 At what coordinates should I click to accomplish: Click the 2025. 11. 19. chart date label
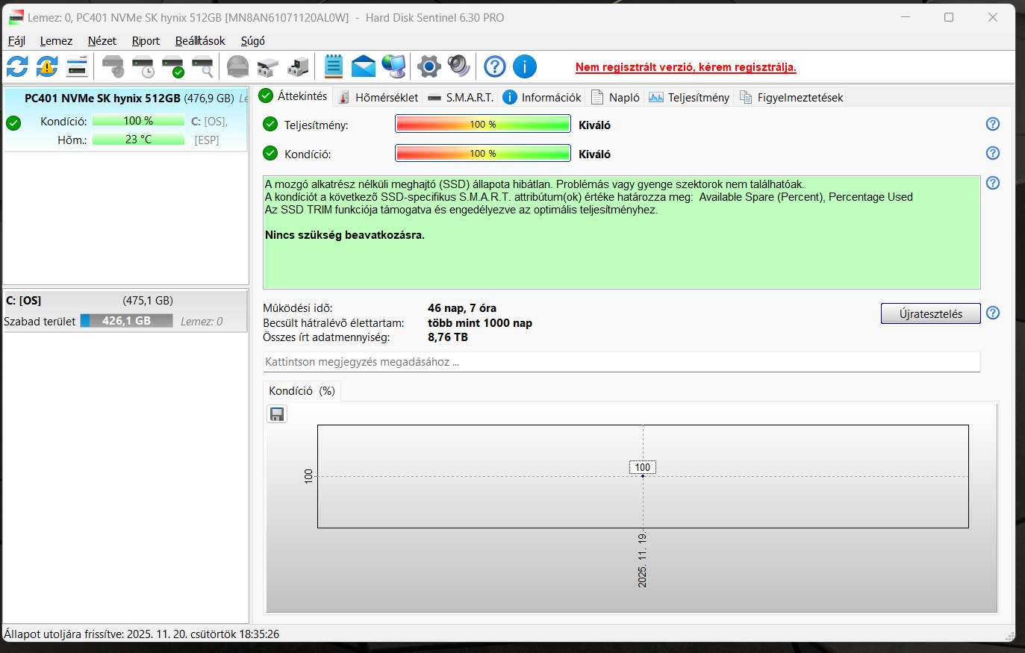642,560
